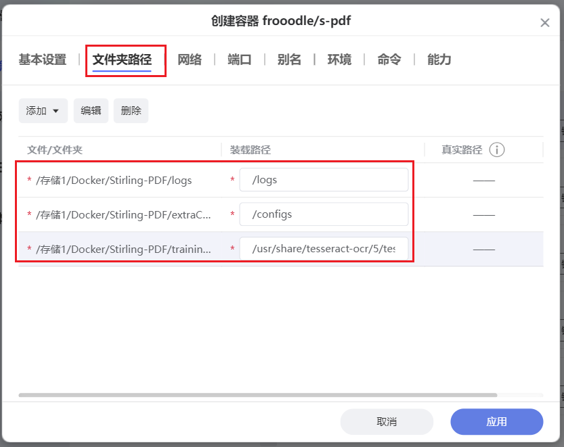This screenshot has width=564, height=447.
Task: Select the 文件夹路径 tab
Action: 122,60
